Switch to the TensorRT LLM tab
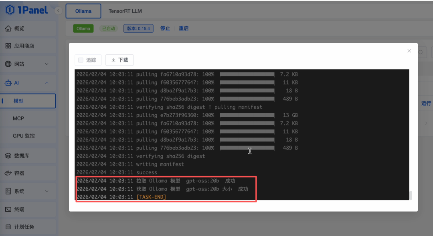 click(125, 11)
